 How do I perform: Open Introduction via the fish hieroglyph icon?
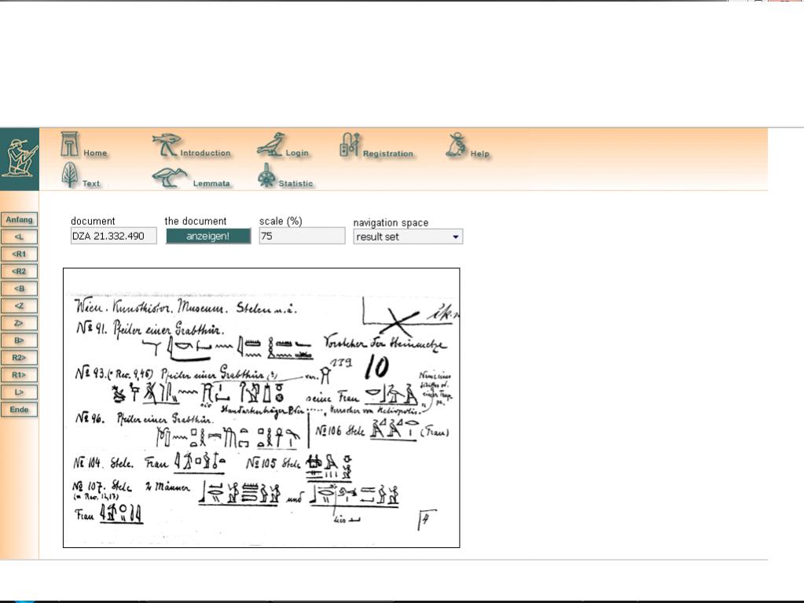point(166,145)
